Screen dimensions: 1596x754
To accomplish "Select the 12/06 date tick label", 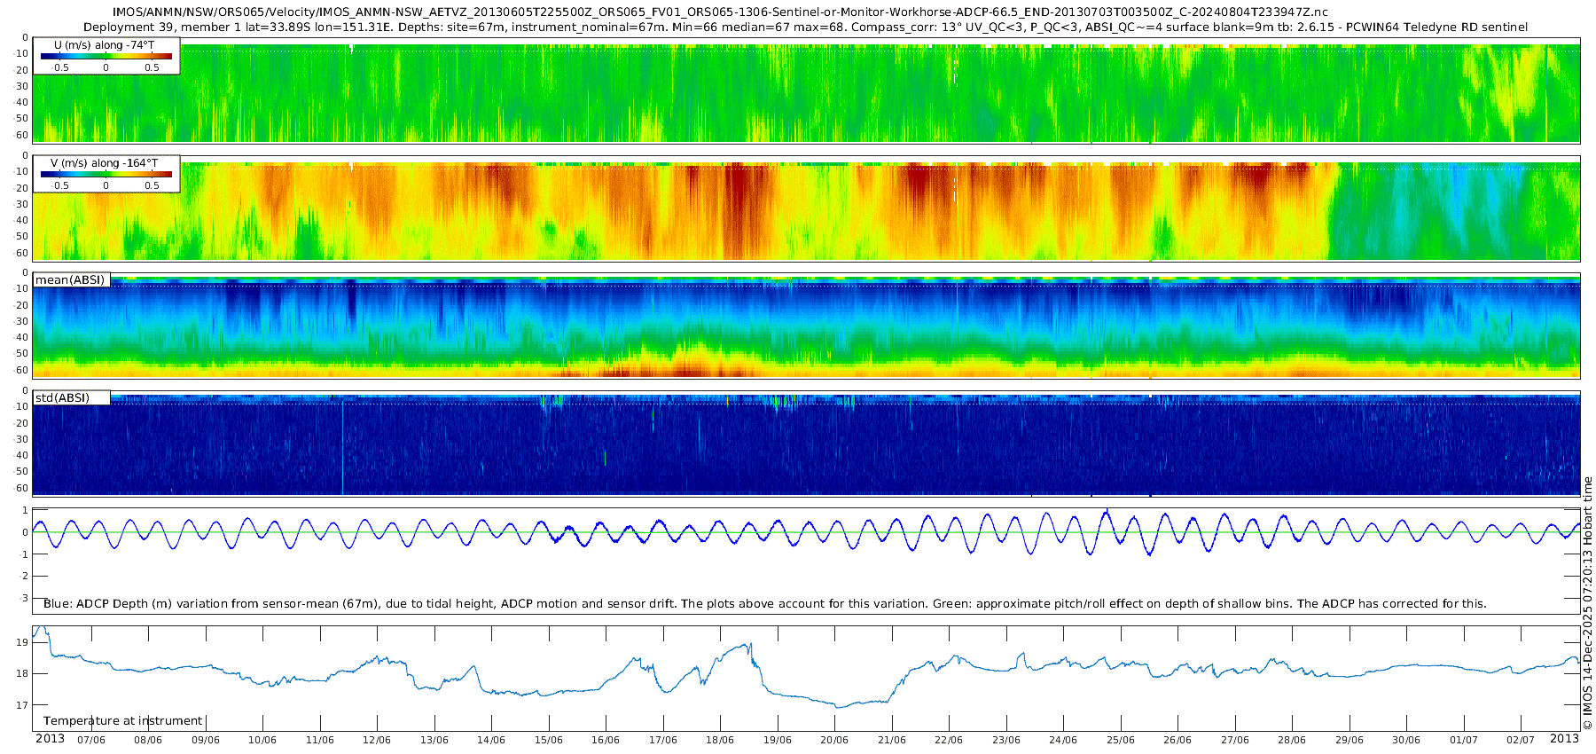I will pyautogui.click(x=376, y=740).
